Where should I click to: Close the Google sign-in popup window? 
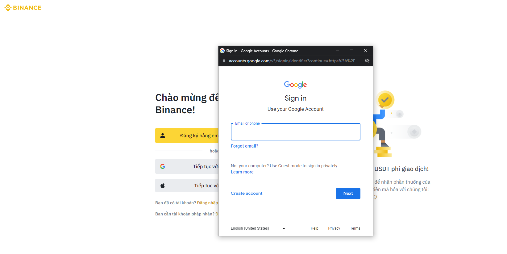365,51
